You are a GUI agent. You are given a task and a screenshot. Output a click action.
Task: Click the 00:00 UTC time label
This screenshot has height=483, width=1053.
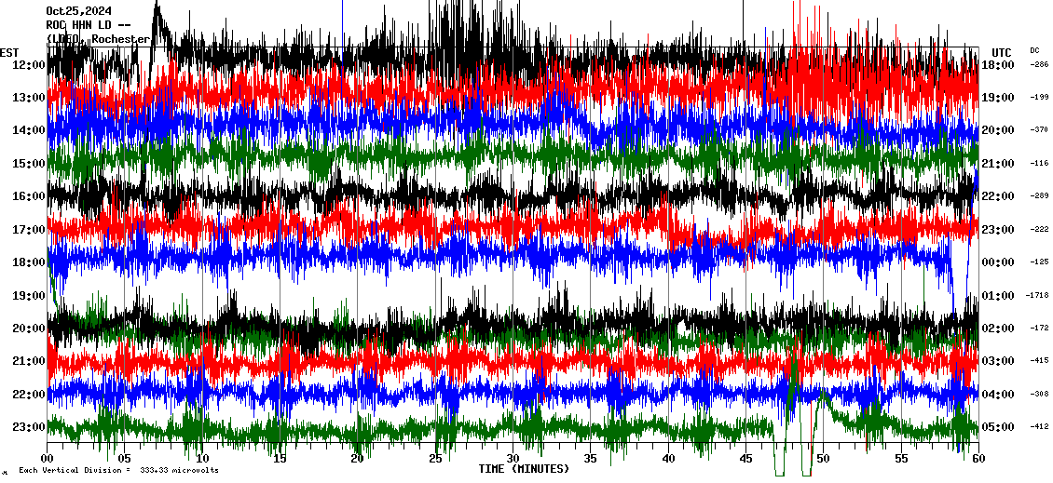pos(998,262)
